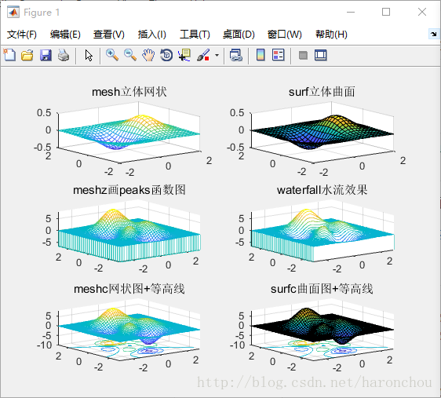The height and width of the screenshot is (398, 441).
Task: Open the 窗口(W) menu
Action: tap(285, 35)
